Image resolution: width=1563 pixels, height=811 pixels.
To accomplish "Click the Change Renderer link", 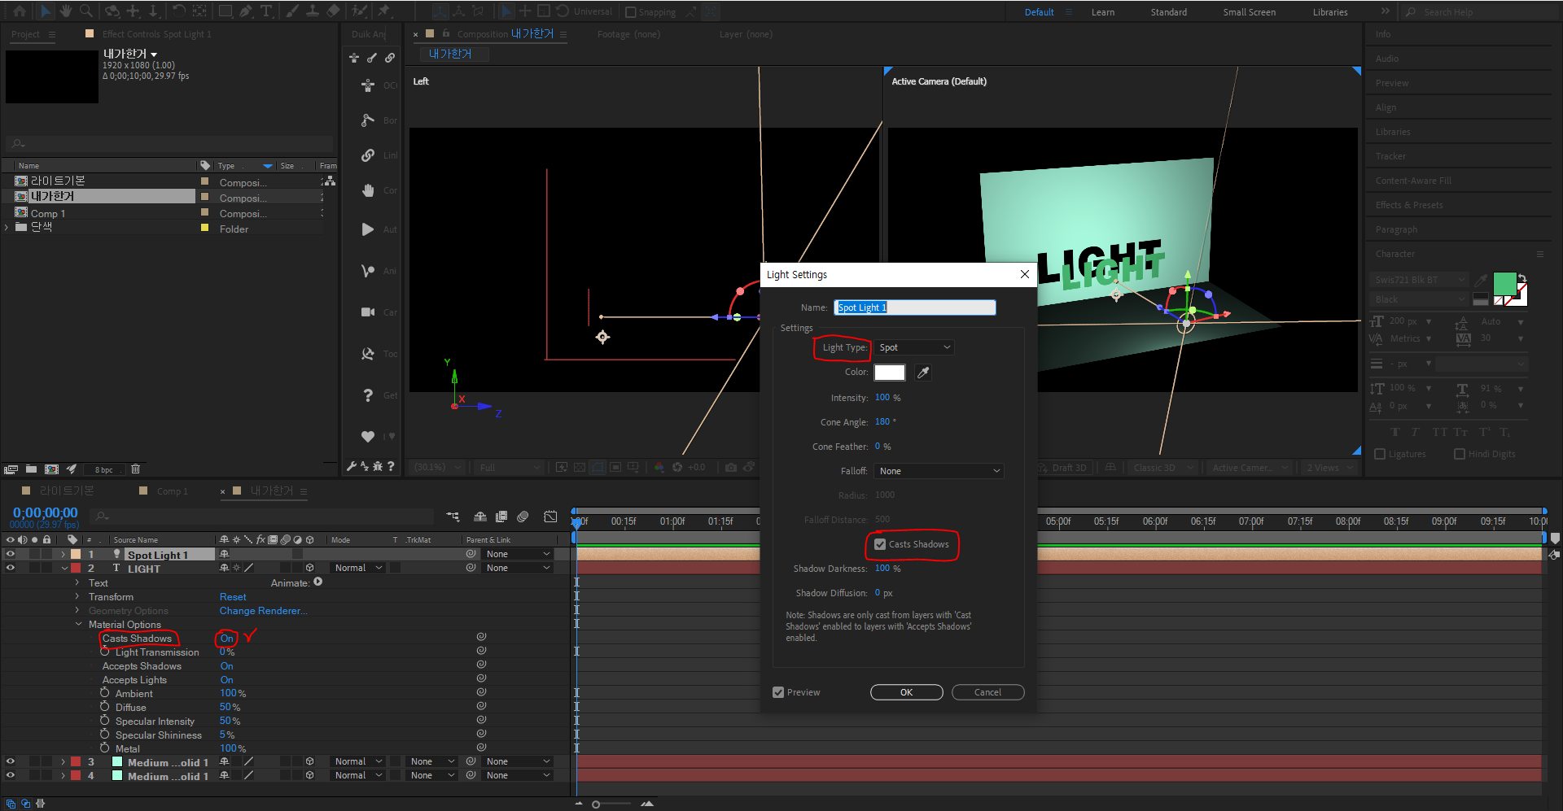I will [x=263, y=611].
